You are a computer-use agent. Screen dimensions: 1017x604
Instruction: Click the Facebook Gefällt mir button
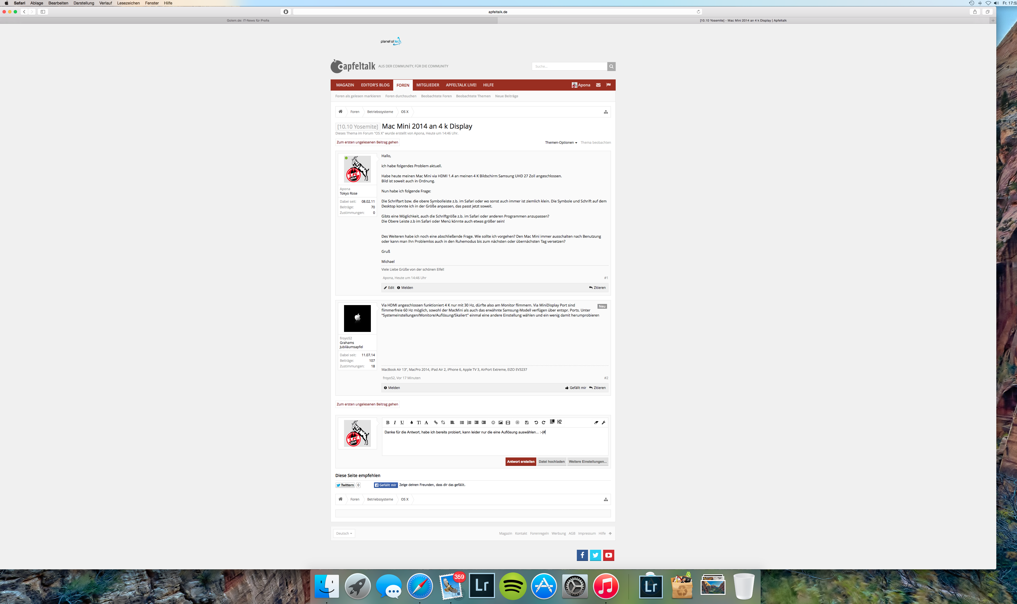386,485
